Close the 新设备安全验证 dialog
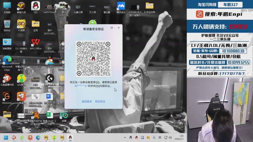 click(119, 28)
